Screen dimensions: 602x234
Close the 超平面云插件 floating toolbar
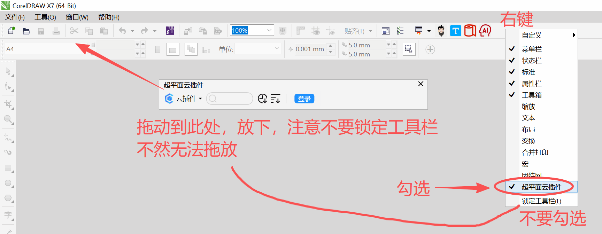click(x=420, y=84)
